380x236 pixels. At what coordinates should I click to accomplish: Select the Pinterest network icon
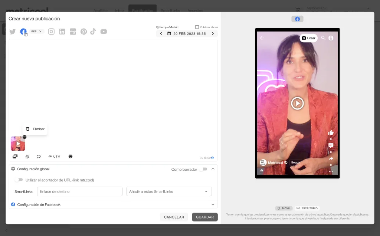pyautogui.click(x=83, y=32)
